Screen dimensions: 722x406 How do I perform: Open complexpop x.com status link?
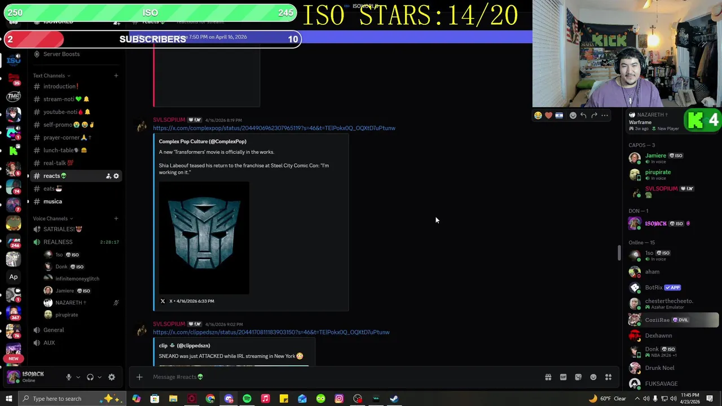pos(274,128)
